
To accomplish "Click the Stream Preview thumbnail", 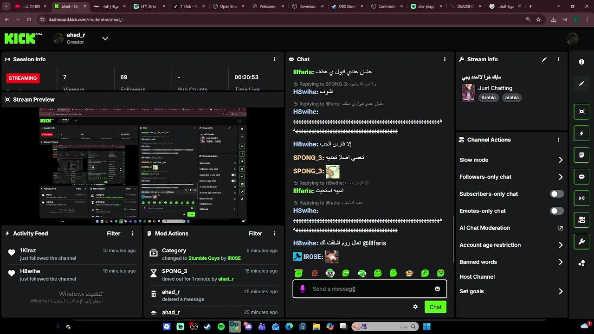I will tap(142, 166).
